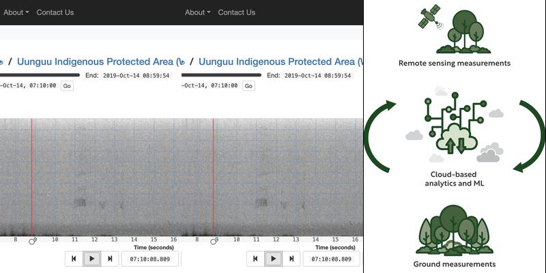546x273 pixels.
Task: Click the left 07:10:08.809 time field
Action: (150, 259)
